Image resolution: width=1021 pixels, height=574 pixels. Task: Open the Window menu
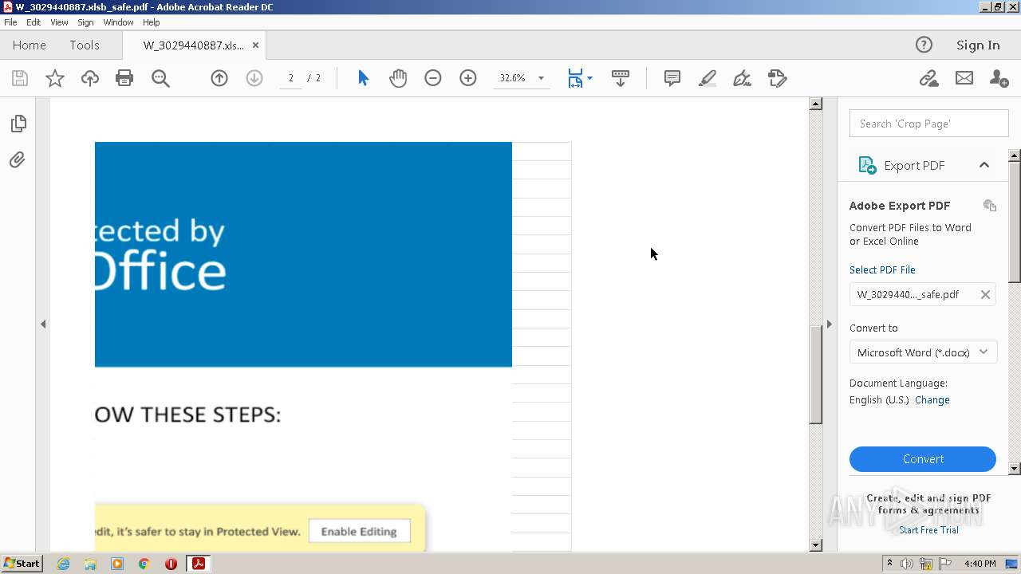click(x=118, y=22)
